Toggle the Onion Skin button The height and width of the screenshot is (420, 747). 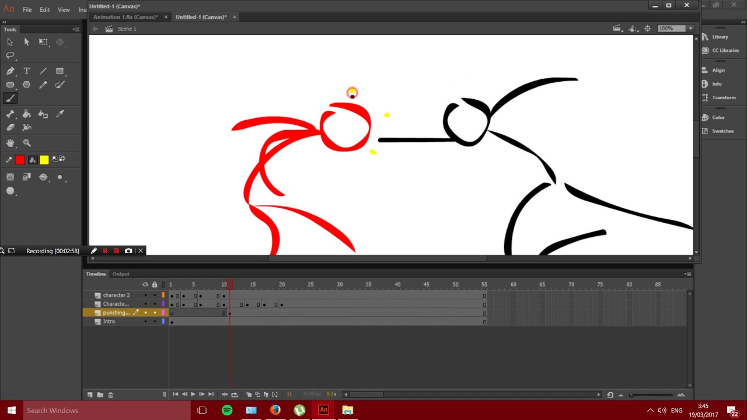point(249,395)
